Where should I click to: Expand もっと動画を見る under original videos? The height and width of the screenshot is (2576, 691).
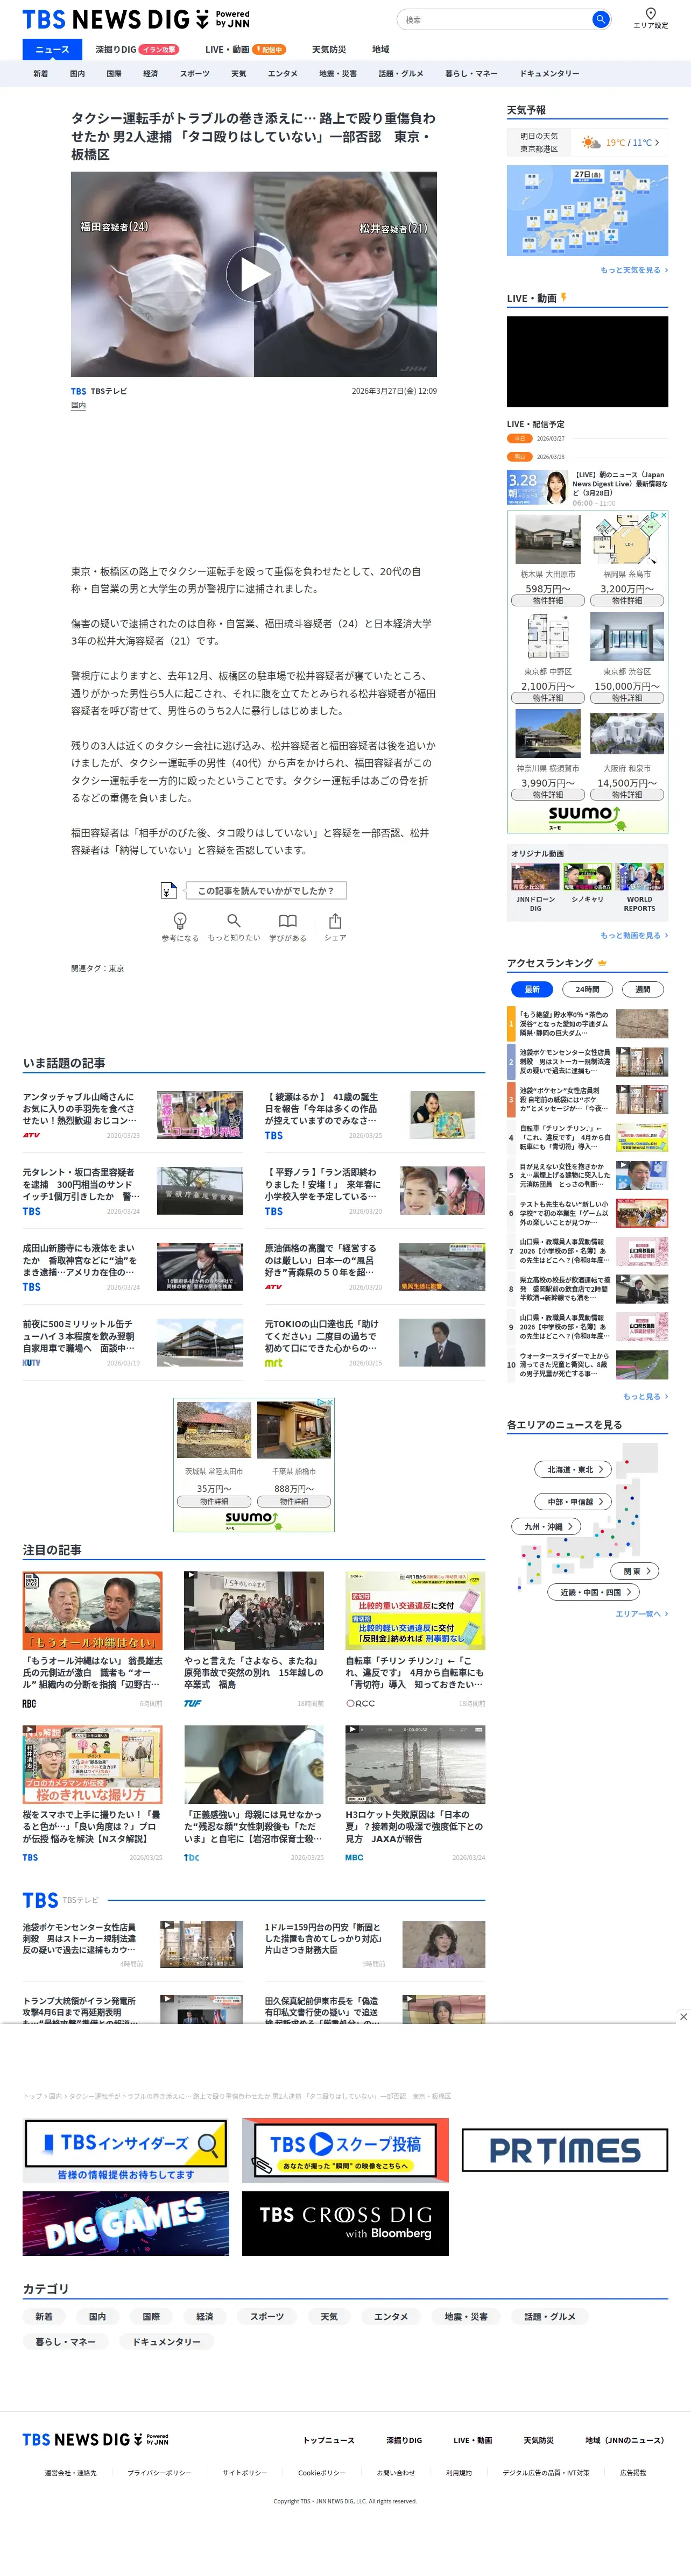point(634,935)
